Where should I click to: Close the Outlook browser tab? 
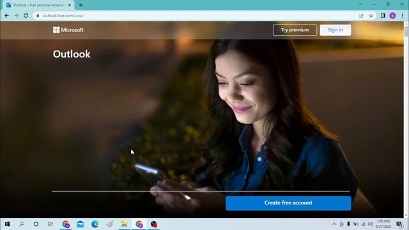pyautogui.click(x=70, y=5)
